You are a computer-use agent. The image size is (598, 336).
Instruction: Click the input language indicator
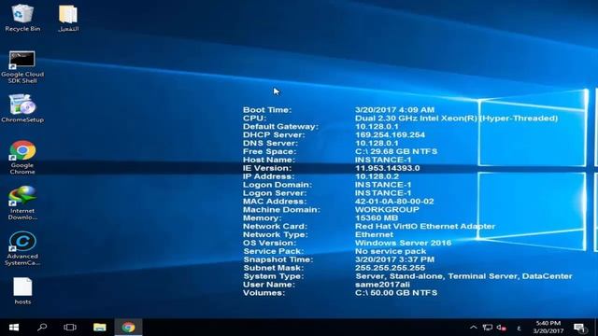pyautogui.click(x=519, y=328)
